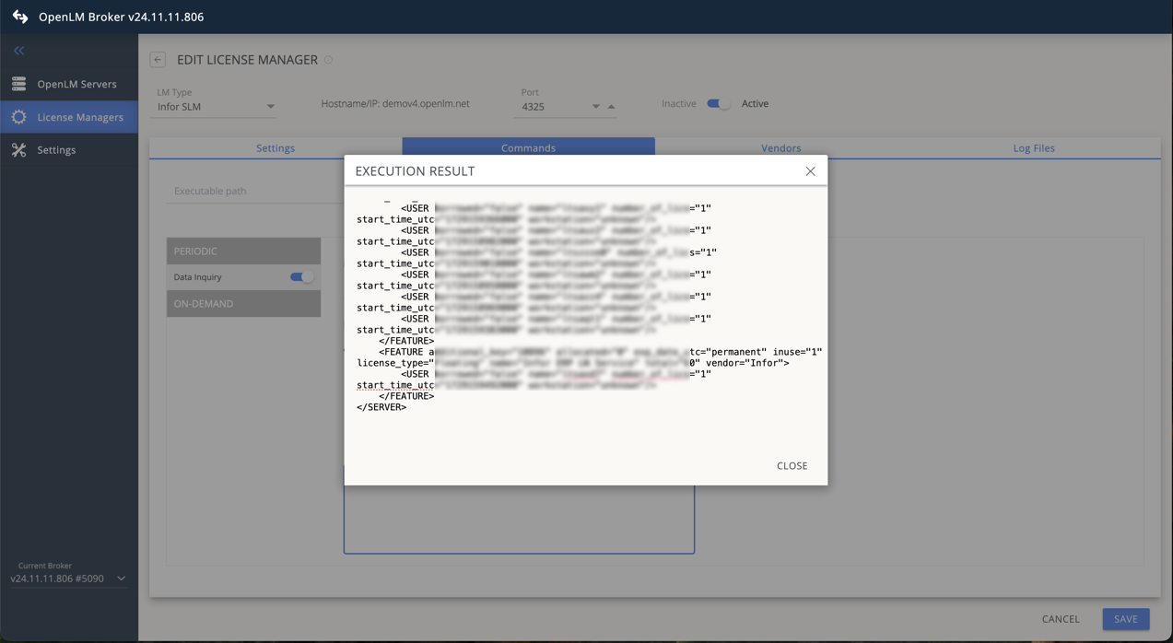Close the EXECUTION RESULT dialog with the X
Screen dimensions: 1173x643
[x=810, y=171]
